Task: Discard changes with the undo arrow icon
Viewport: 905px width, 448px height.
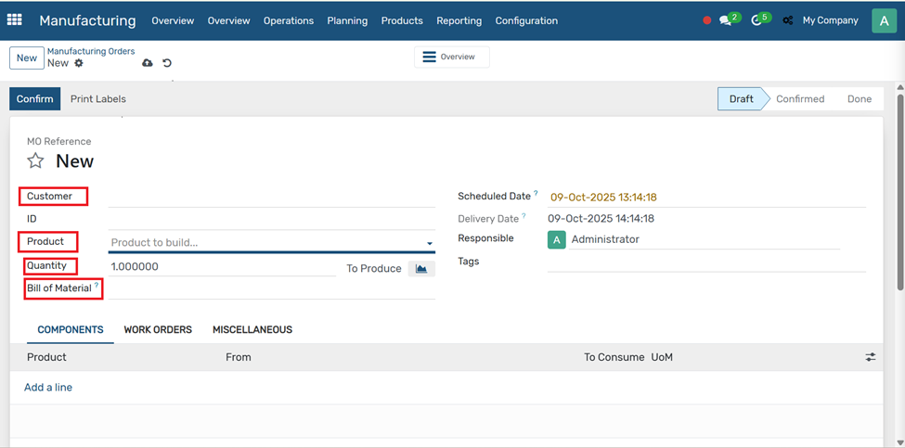Action: (167, 63)
